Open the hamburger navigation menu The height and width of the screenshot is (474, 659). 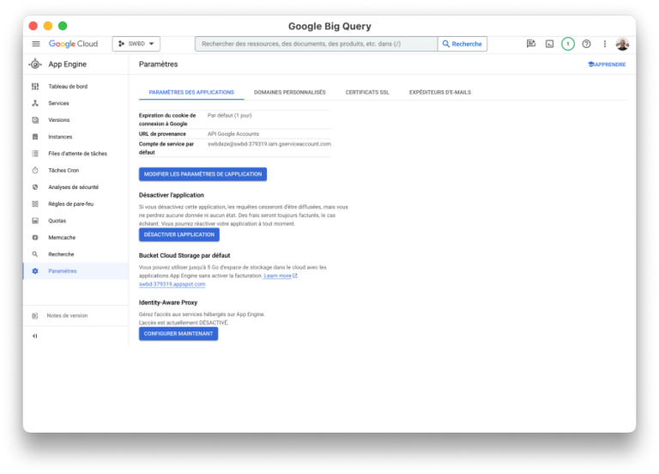coord(36,44)
